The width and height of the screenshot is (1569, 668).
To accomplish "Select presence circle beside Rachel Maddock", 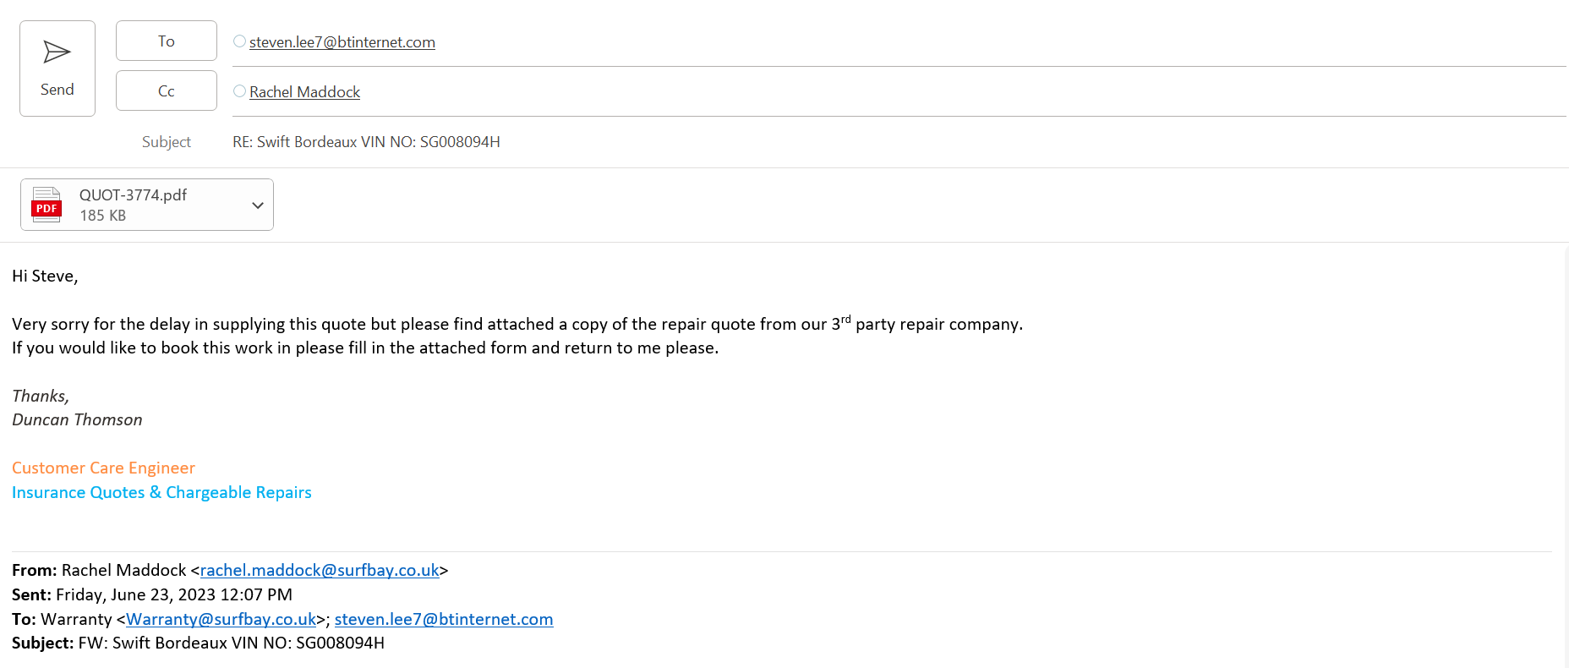I will (240, 91).
